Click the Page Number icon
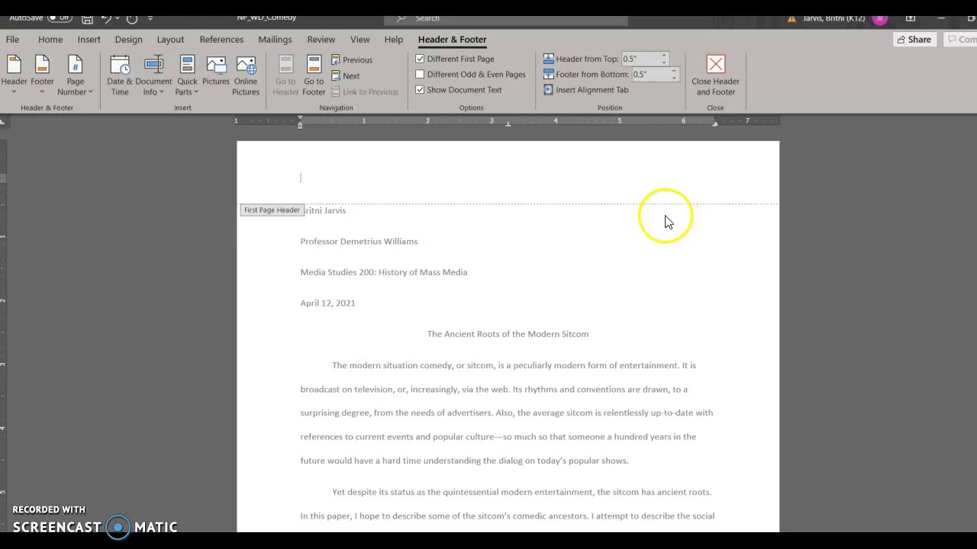This screenshot has width=977, height=549. (75, 64)
